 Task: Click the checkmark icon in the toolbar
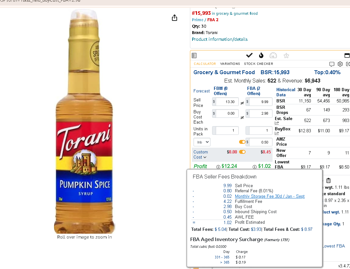pos(249,55)
